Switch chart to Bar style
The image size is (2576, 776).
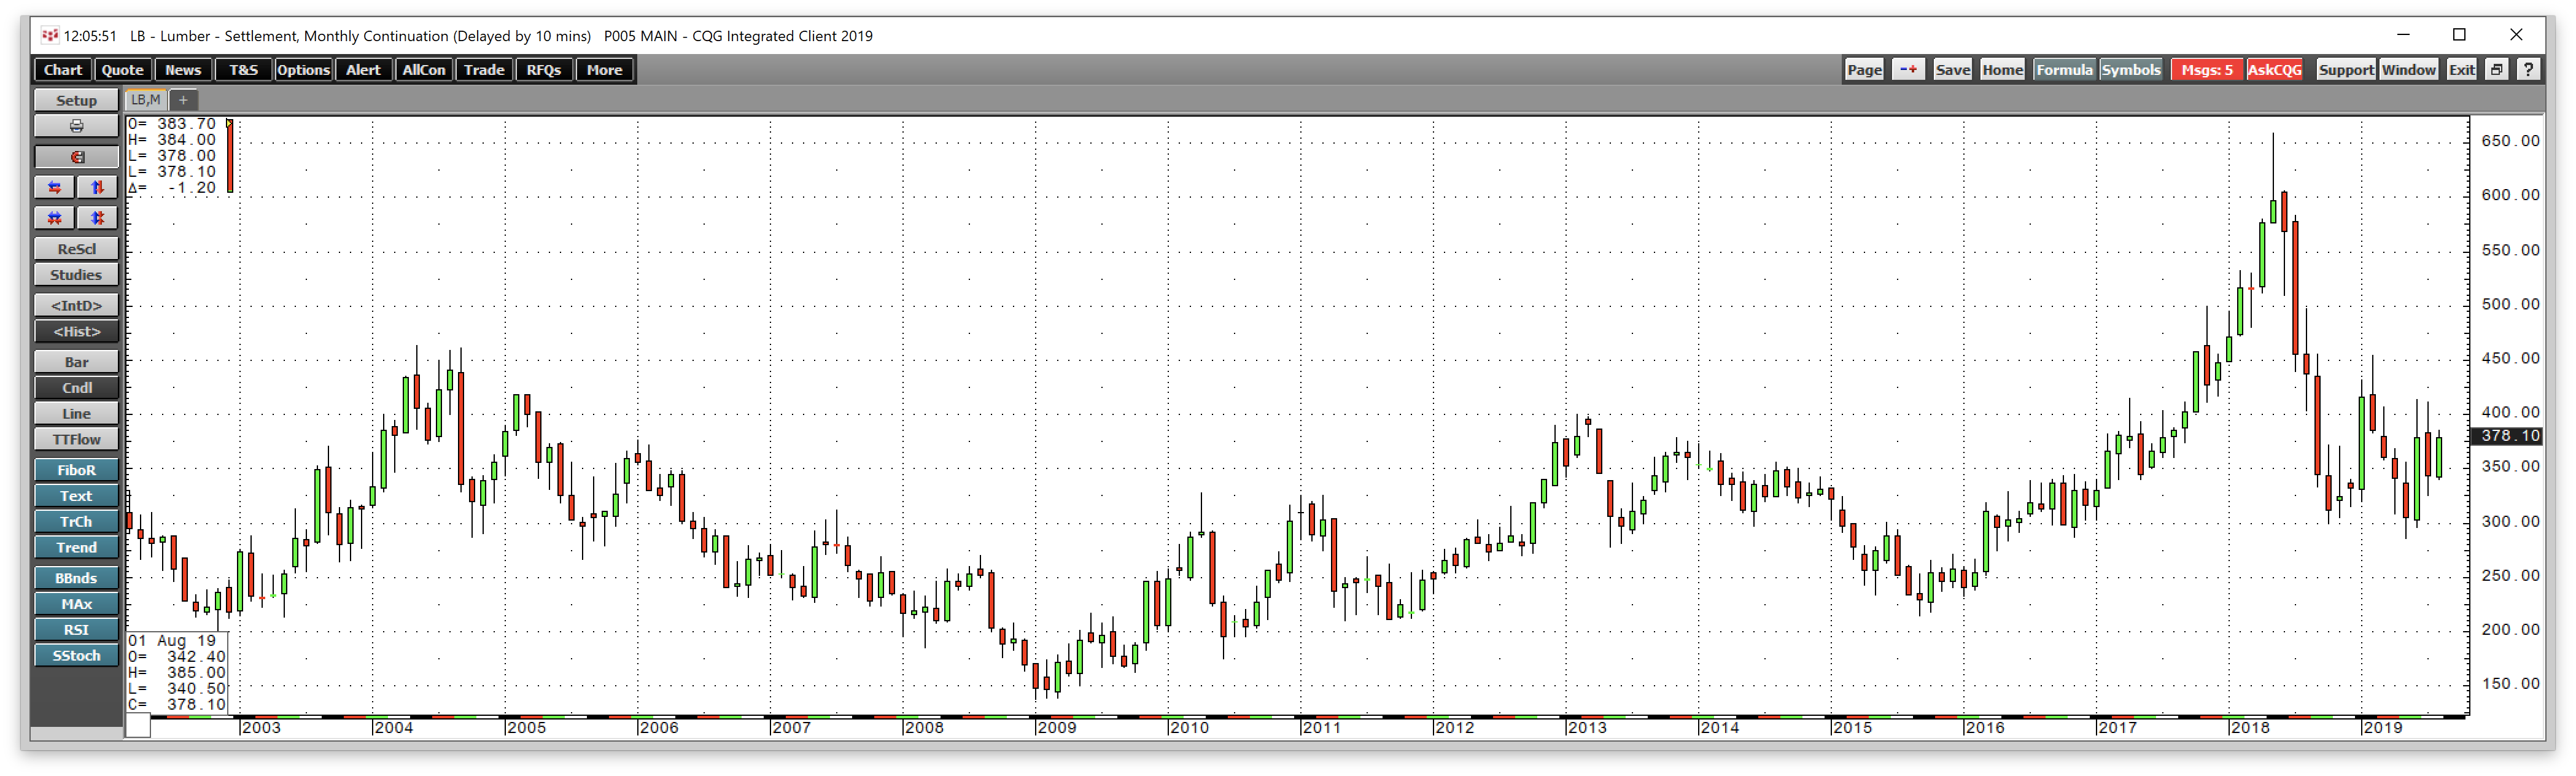(75, 361)
